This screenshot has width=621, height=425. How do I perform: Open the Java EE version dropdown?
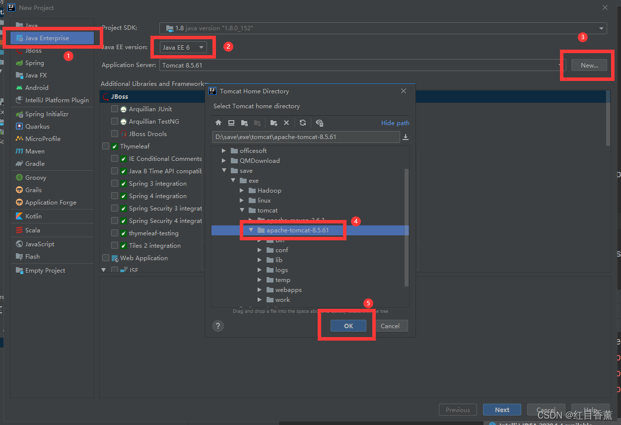(x=183, y=47)
